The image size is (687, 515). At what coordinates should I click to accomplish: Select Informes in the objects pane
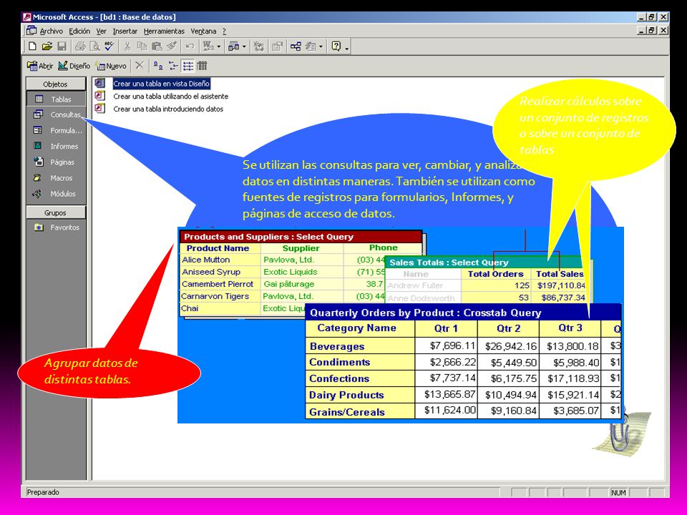pos(56,146)
